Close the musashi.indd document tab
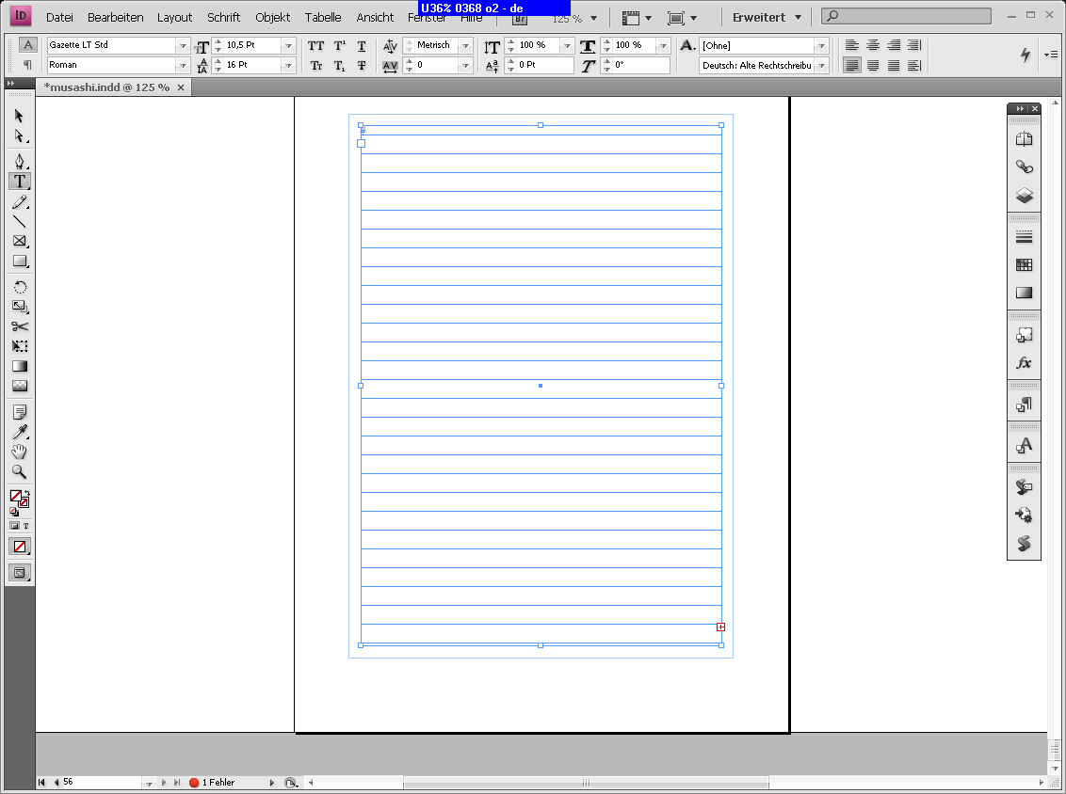 (181, 87)
